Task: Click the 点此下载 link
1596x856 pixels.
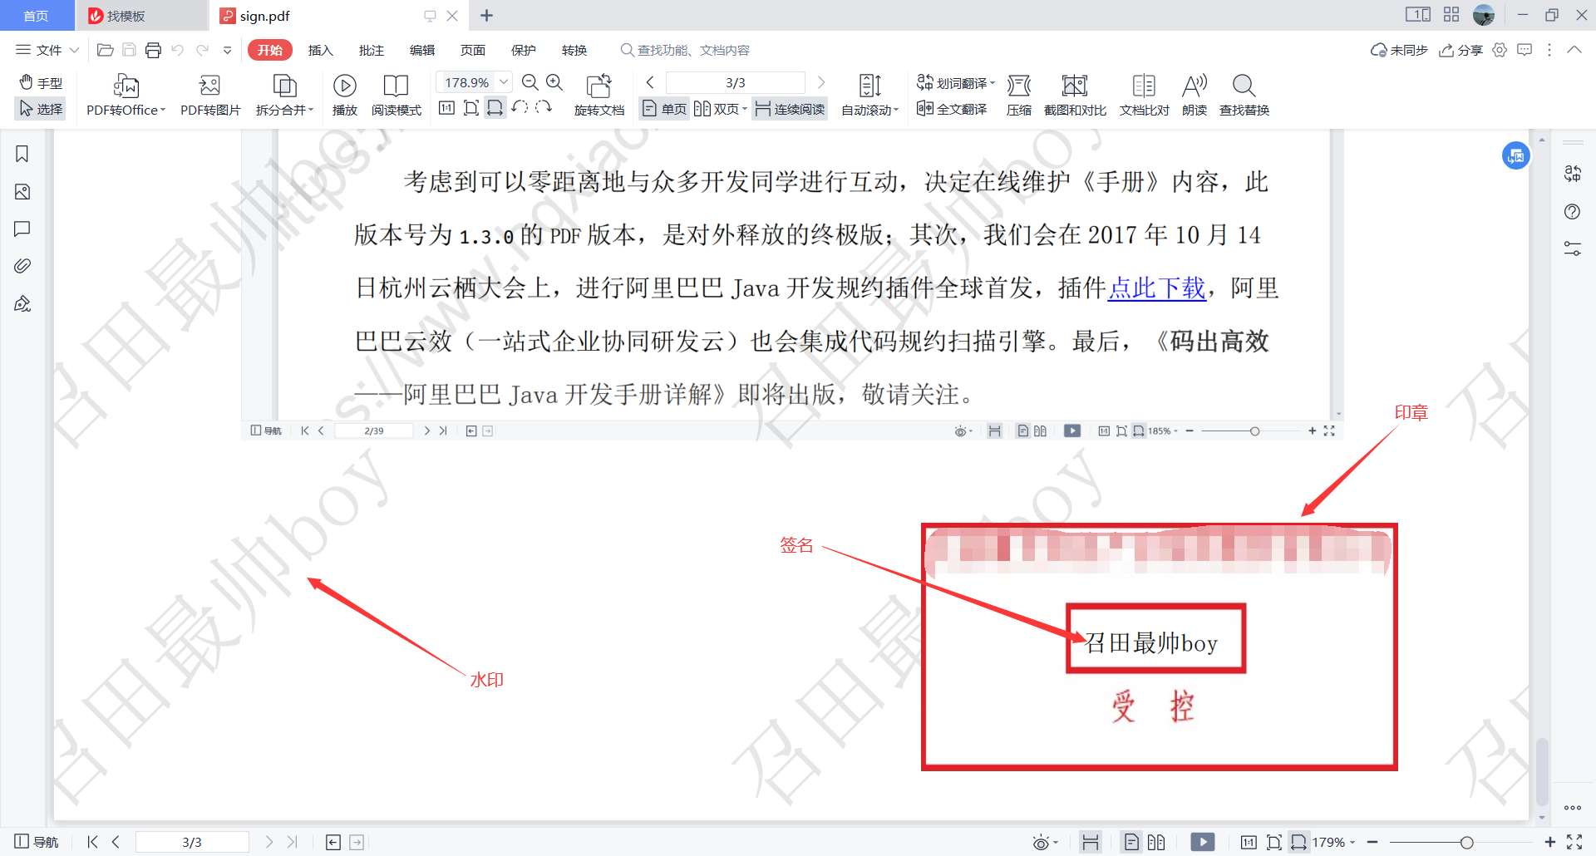Action: click(1156, 288)
